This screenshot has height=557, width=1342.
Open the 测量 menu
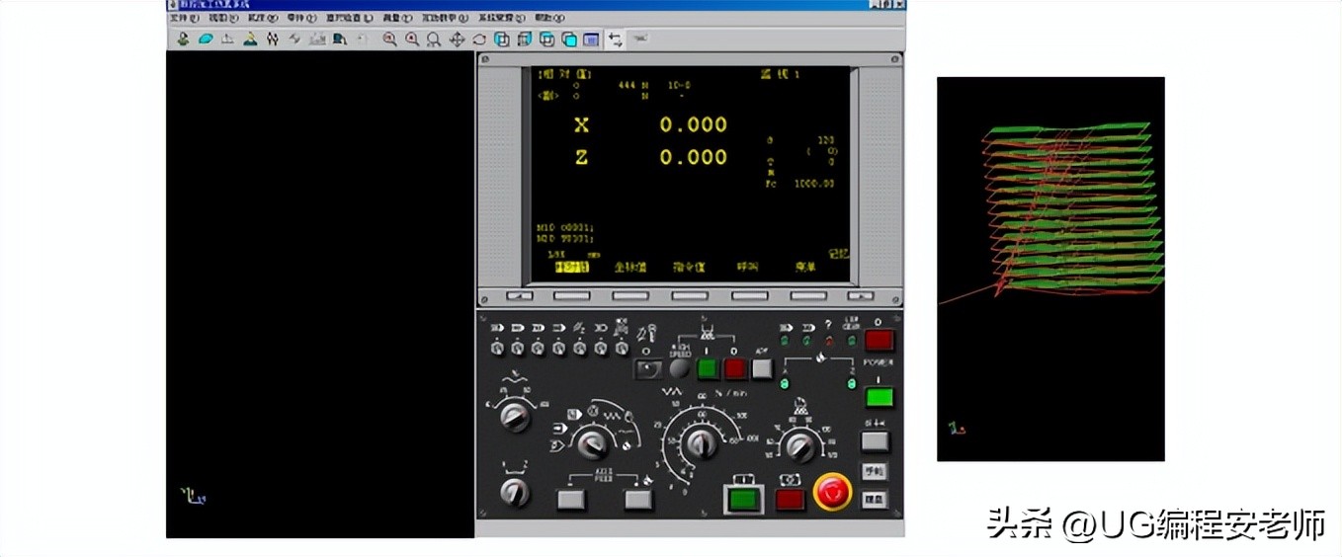pos(399,18)
